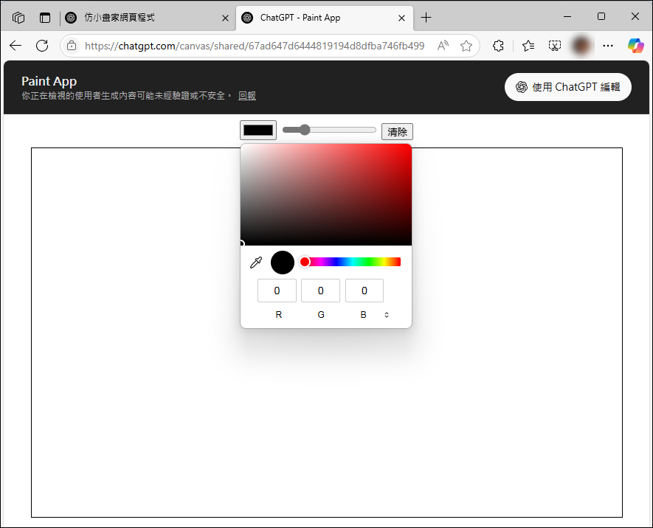Image resolution: width=653 pixels, height=528 pixels.
Task: Click the R value input field
Action: click(x=277, y=291)
